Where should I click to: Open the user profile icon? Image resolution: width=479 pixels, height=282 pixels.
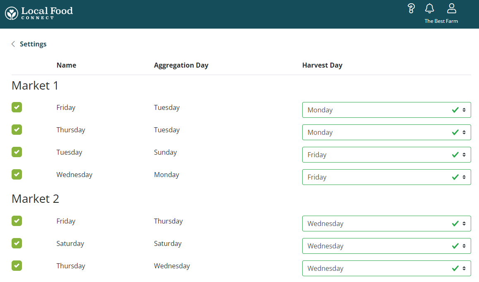(x=452, y=8)
